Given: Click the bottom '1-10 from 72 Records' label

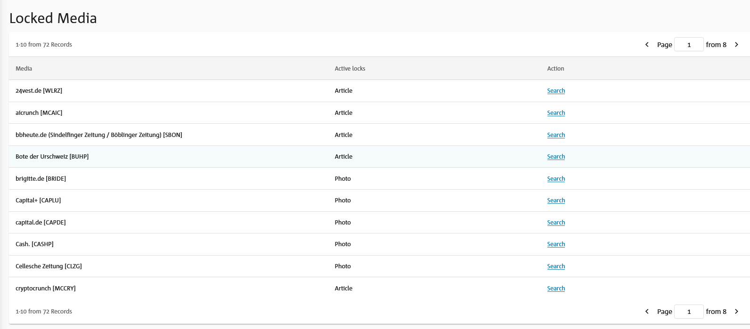Looking at the screenshot, I should [44, 312].
